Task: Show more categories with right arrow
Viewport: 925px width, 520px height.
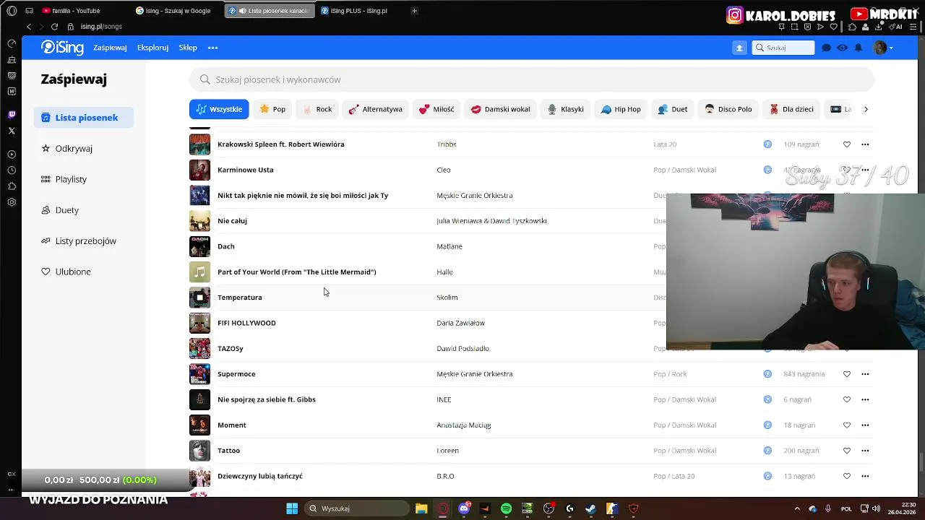Action: point(866,109)
